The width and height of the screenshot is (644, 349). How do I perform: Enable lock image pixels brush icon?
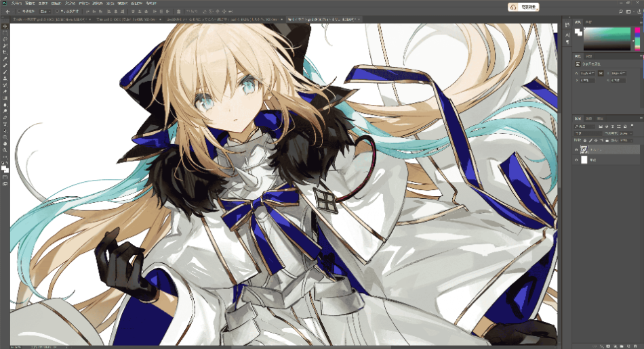pyautogui.click(x=590, y=140)
